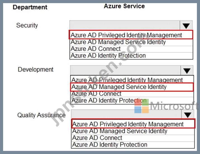Click the Security department label
The image size is (200, 154).
coord(27,25)
